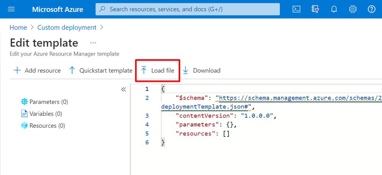Click the Resources cube icon
Screen dimensions: 382x175
[24, 126]
